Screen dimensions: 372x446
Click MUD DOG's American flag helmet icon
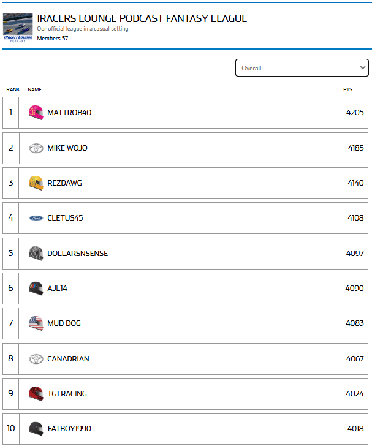(36, 323)
